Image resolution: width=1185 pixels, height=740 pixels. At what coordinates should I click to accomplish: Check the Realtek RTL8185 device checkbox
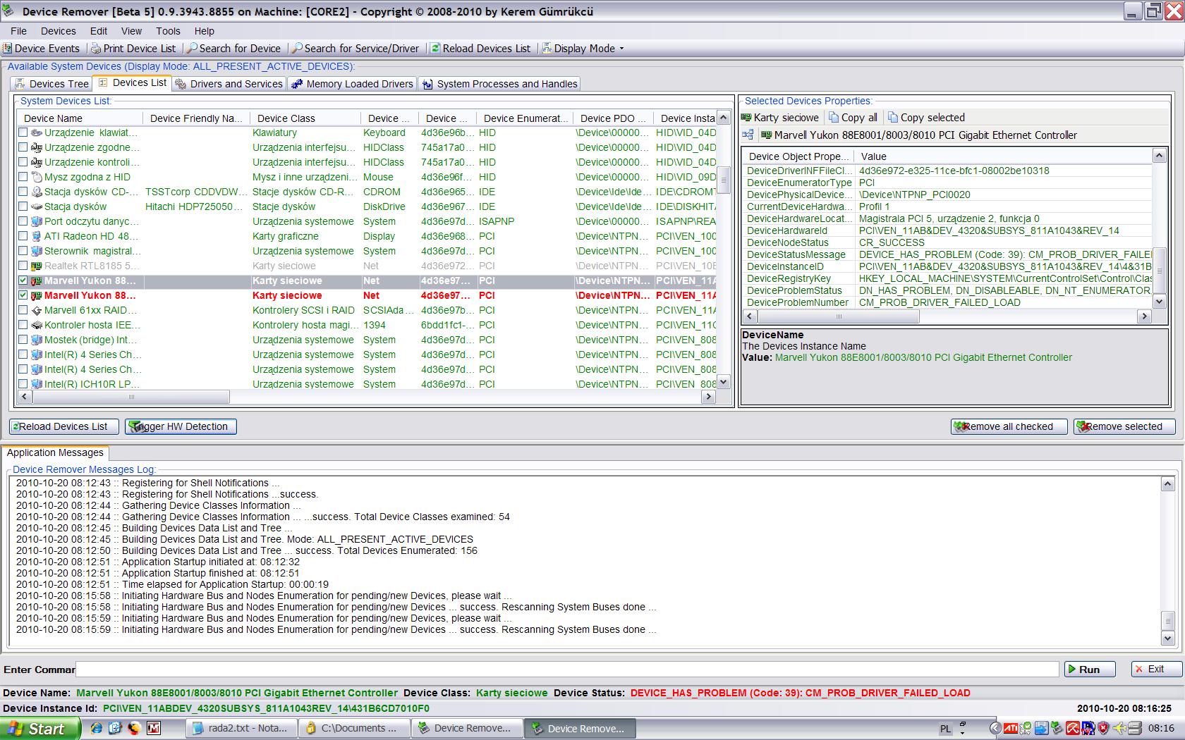(23, 266)
